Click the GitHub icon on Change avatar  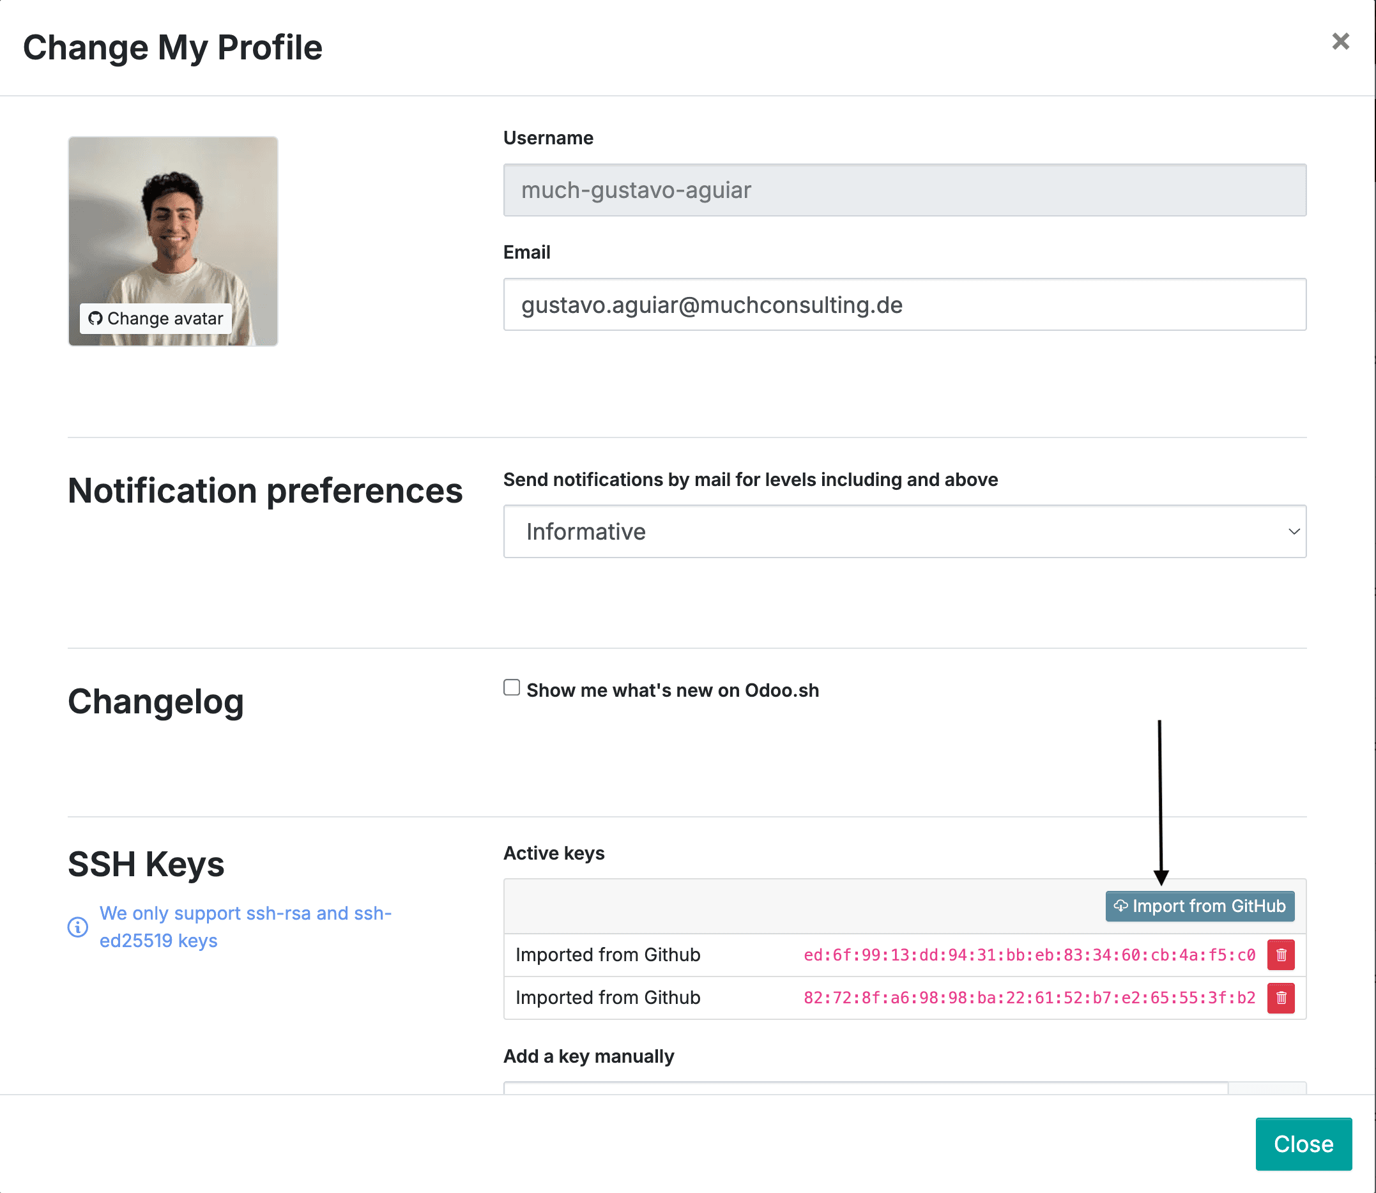pos(95,318)
